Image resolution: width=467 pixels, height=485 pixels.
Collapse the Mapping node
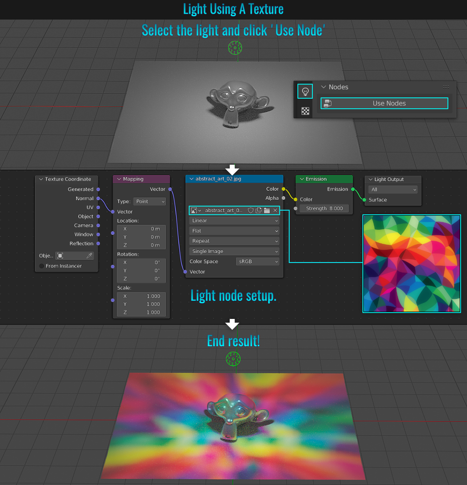(119, 179)
